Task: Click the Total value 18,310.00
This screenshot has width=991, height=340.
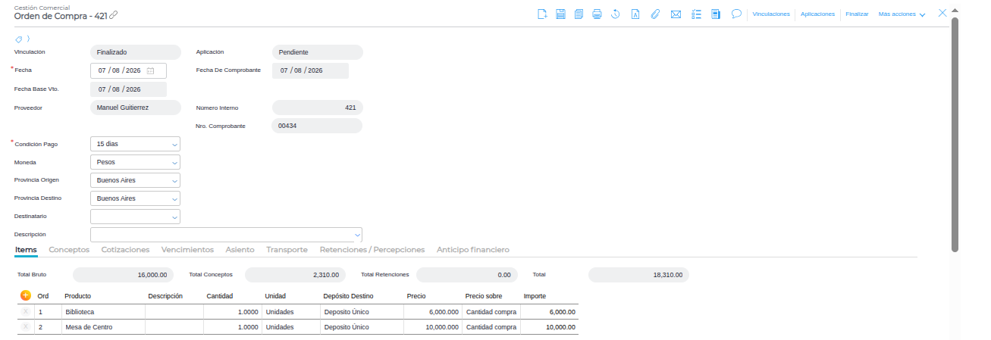Action: pos(638,275)
